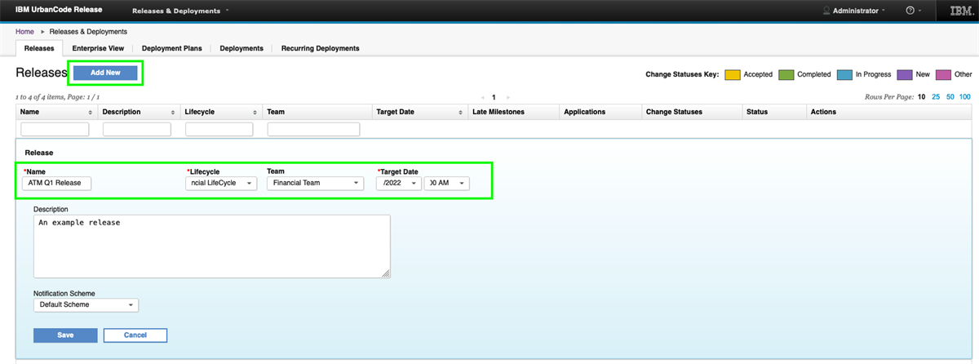Click IBM UrbanCode Release title
The height and width of the screenshot is (364, 979).
tap(59, 11)
